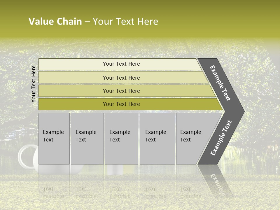Click the white cylinder beneath the middle box
The height and width of the screenshot is (210, 280).
coord(115,170)
